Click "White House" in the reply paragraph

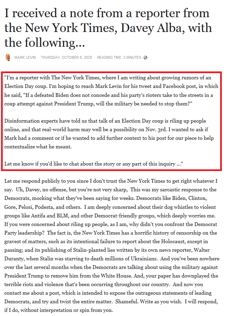pyautogui.click(x=116, y=276)
